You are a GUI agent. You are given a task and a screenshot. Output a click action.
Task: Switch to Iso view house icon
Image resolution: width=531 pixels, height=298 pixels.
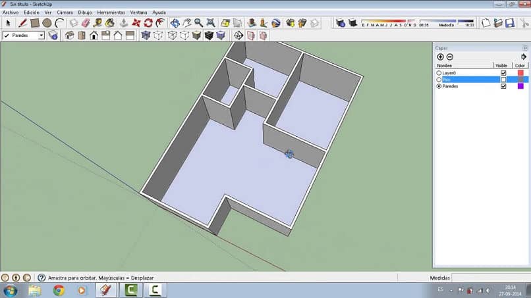tap(69, 36)
